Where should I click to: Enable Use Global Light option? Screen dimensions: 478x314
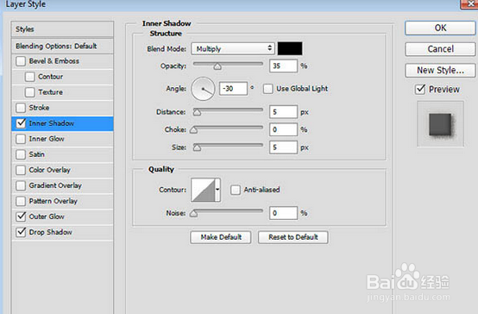268,89
